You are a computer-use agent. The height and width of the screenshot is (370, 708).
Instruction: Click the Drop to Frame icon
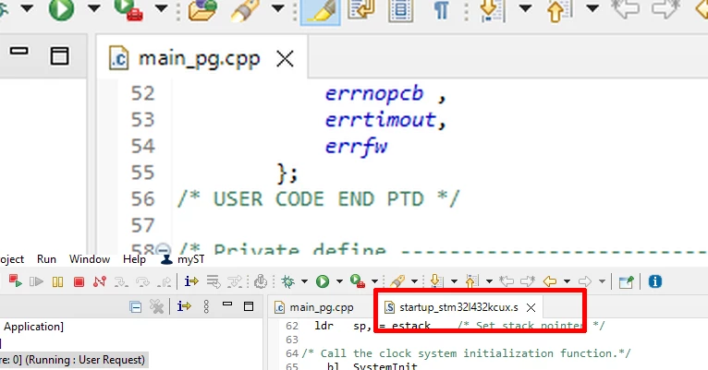(x=214, y=281)
